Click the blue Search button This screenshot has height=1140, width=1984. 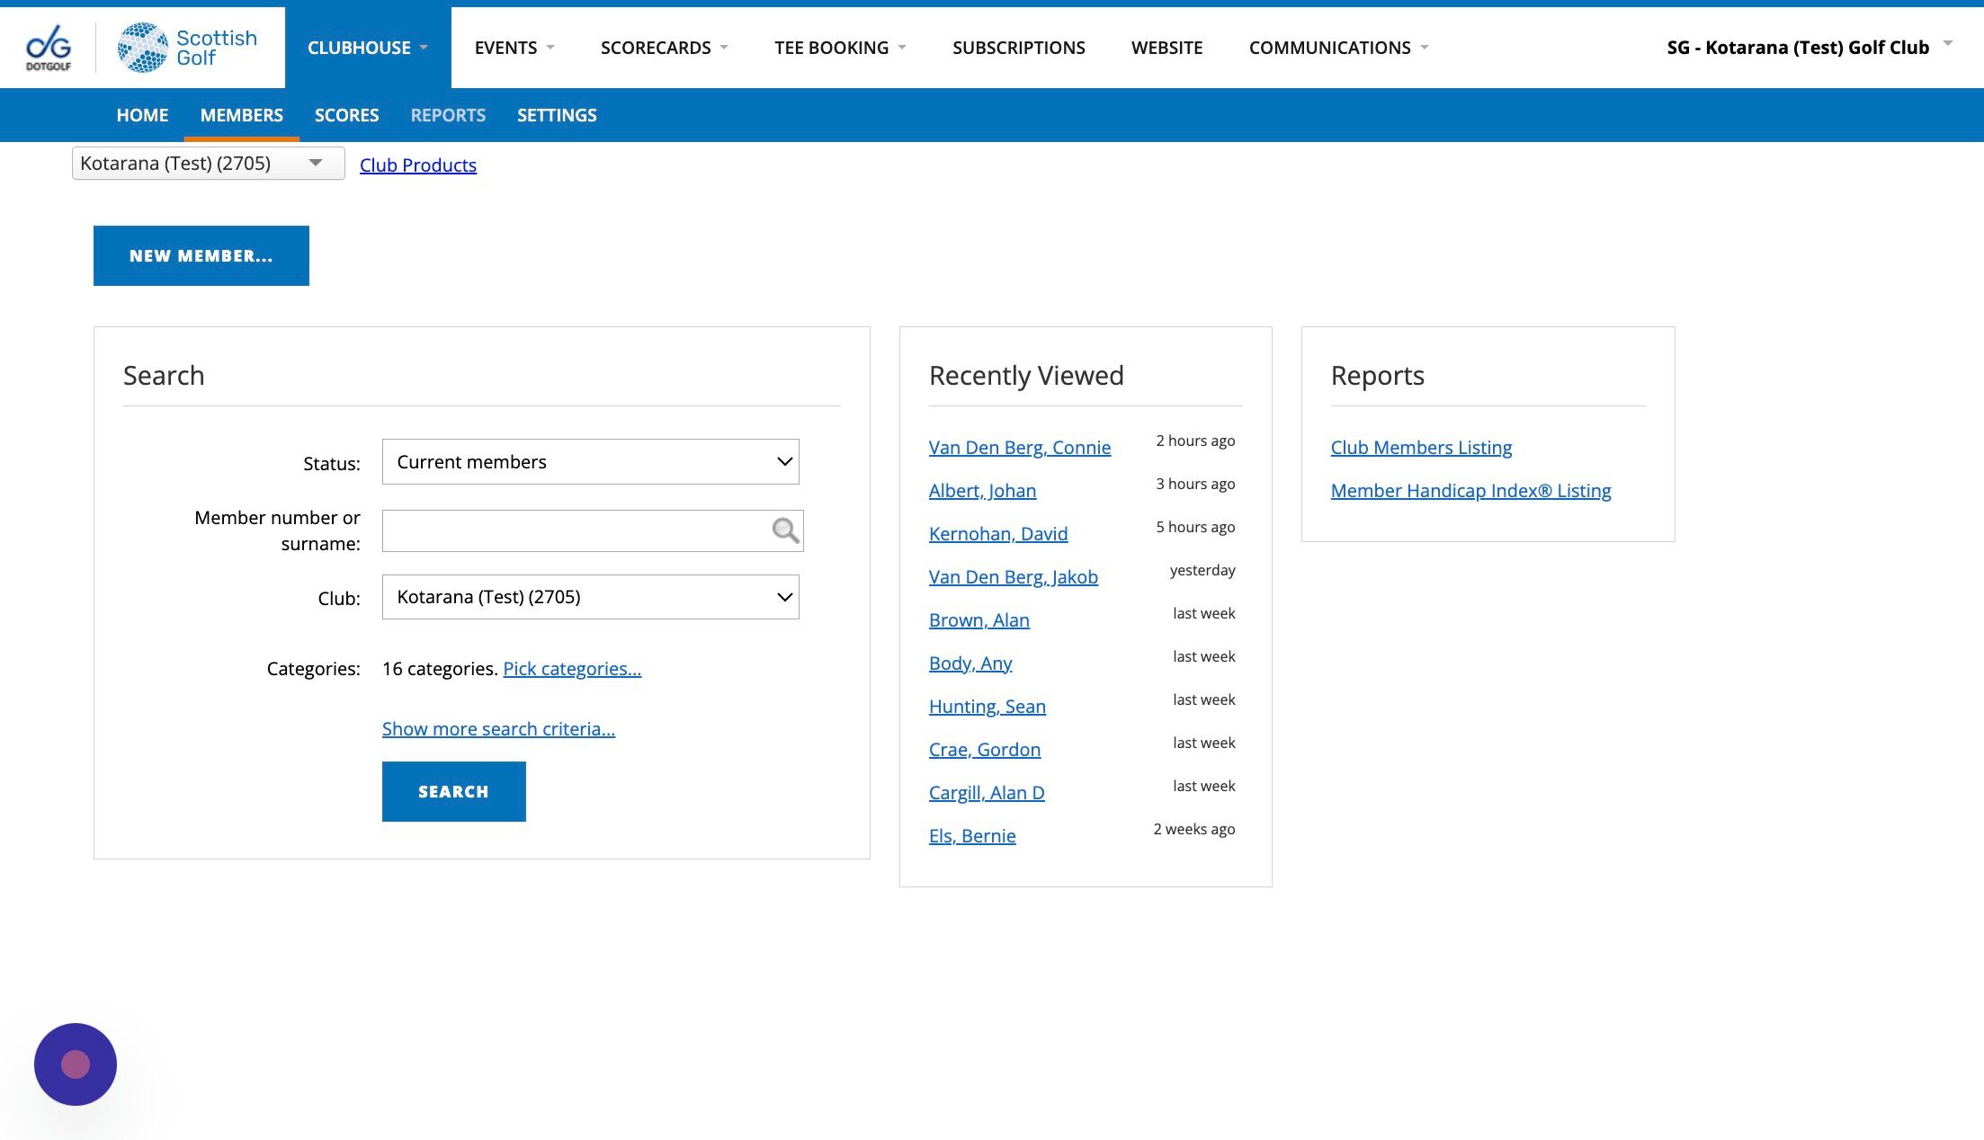pyautogui.click(x=453, y=791)
